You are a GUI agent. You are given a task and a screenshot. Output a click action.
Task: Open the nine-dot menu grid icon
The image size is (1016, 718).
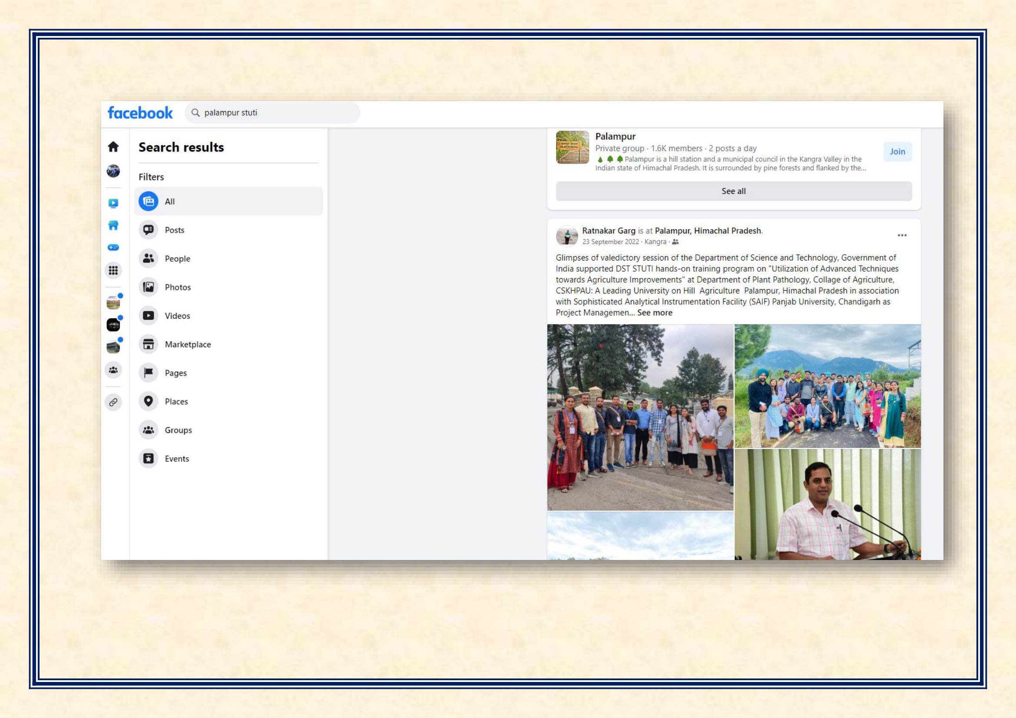tap(113, 270)
